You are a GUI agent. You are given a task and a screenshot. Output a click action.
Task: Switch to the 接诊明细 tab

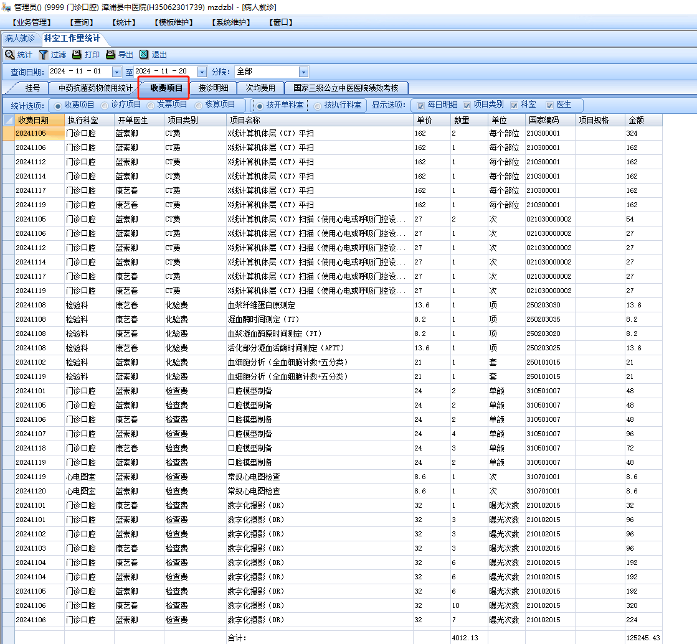coord(213,88)
